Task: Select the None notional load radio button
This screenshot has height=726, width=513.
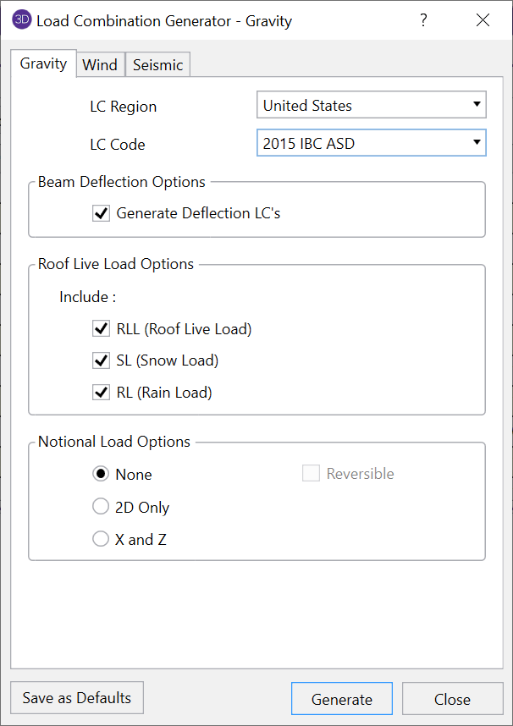Action: tap(101, 474)
